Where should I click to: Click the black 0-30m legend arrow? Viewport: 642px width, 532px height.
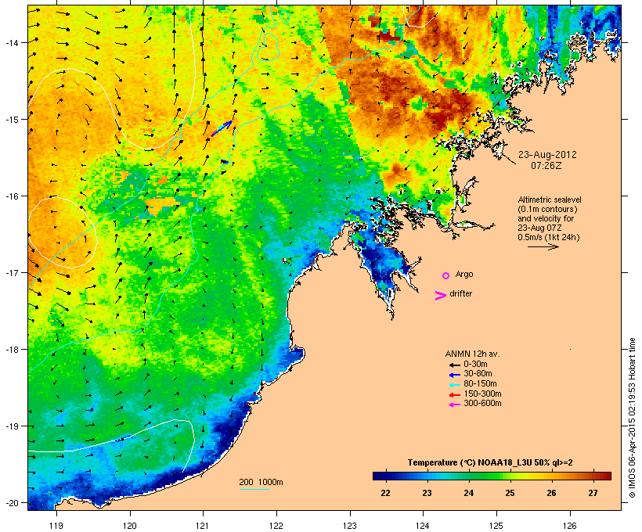tap(454, 365)
